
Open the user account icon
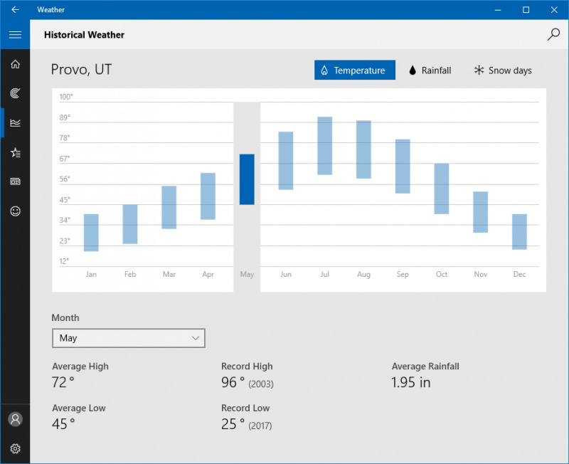pyautogui.click(x=15, y=419)
